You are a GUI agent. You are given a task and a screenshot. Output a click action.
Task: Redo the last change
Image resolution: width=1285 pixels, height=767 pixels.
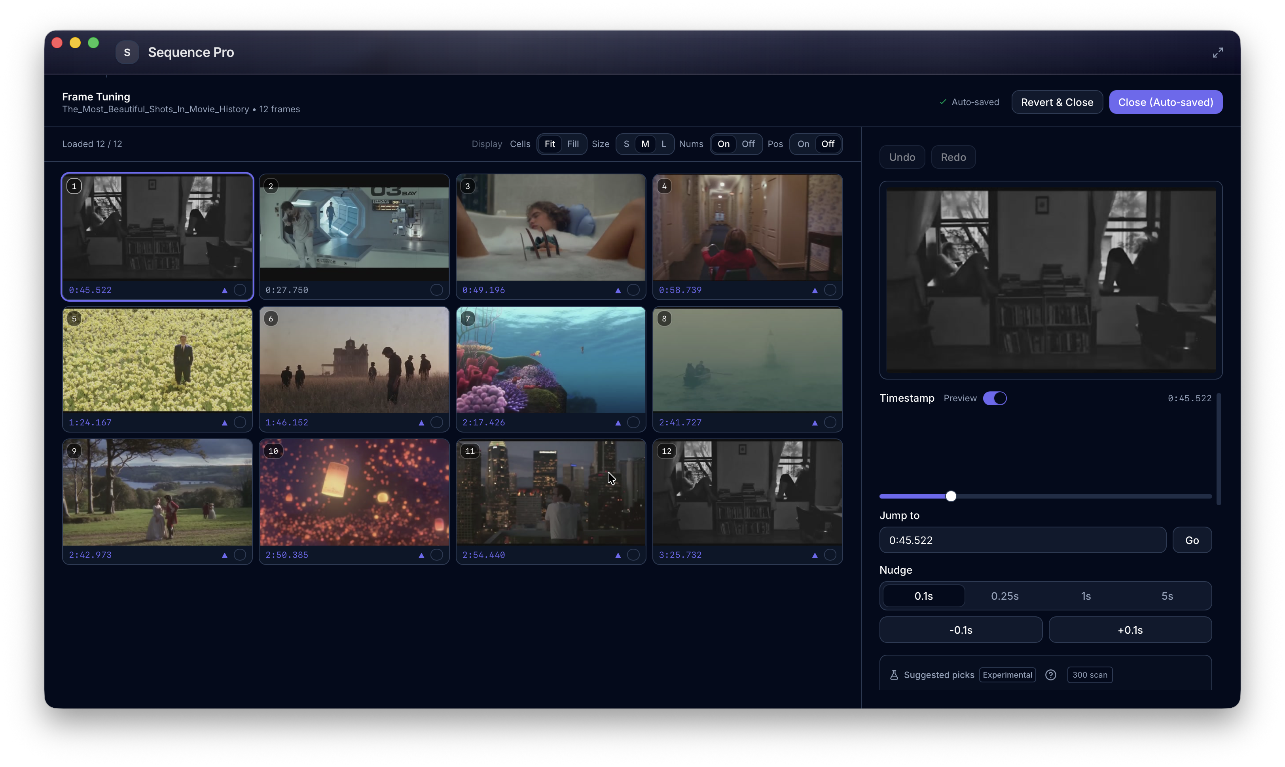click(x=953, y=157)
